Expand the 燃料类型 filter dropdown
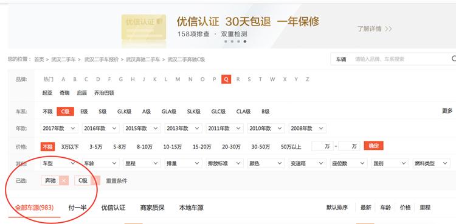The width and height of the screenshot is (456, 224). tap(431, 163)
